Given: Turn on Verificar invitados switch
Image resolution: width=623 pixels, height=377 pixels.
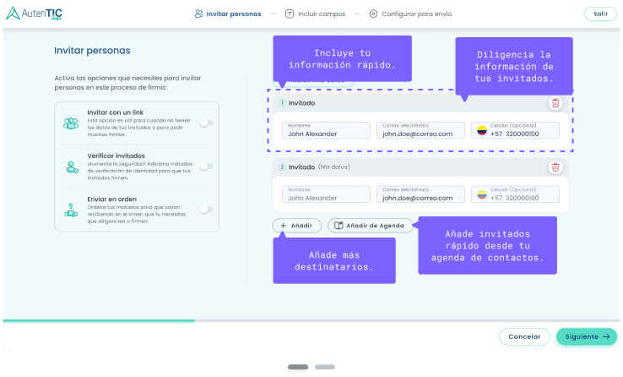Looking at the screenshot, I should point(205,167).
